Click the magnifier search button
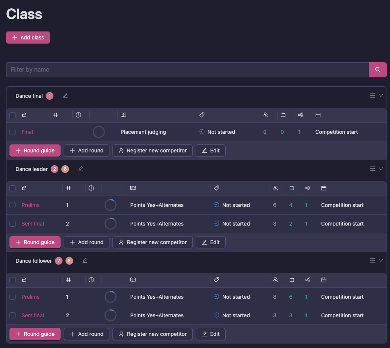 tap(378, 70)
